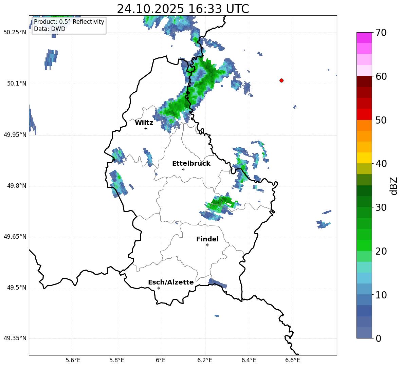This screenshot has height=367, width=402.
Task: Click the Ettelbruck station label
Action: pos(191,164)
